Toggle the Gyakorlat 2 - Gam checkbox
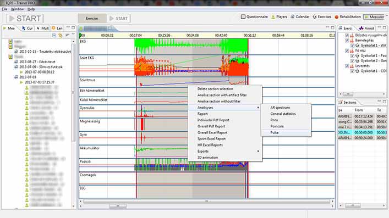Viewport: 389px width, 218px height. [x=352, y=61]
